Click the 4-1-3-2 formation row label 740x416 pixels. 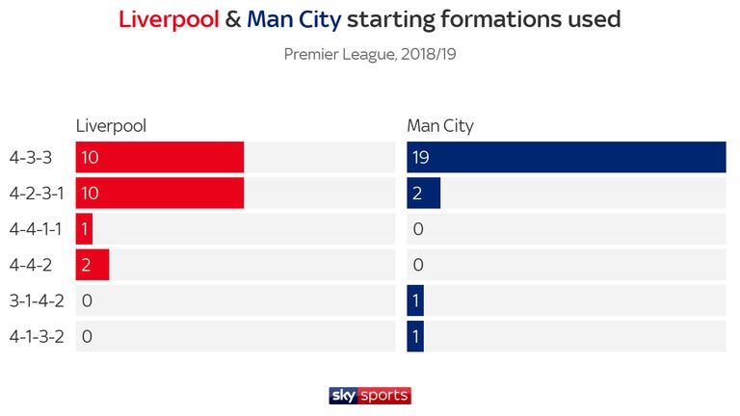click(x=37, y=336)
